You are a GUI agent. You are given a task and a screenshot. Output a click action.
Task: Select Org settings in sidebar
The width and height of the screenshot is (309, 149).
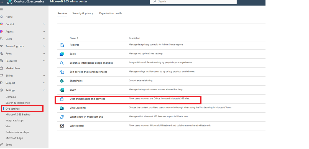(x=13, y=109)
